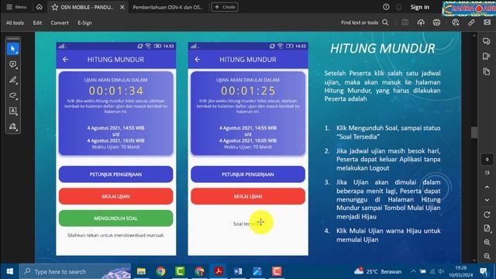Click PETUNJUK PENGERJAAN in left phone
The height and width of the screenshot is (279, 496).
[115, 174]
